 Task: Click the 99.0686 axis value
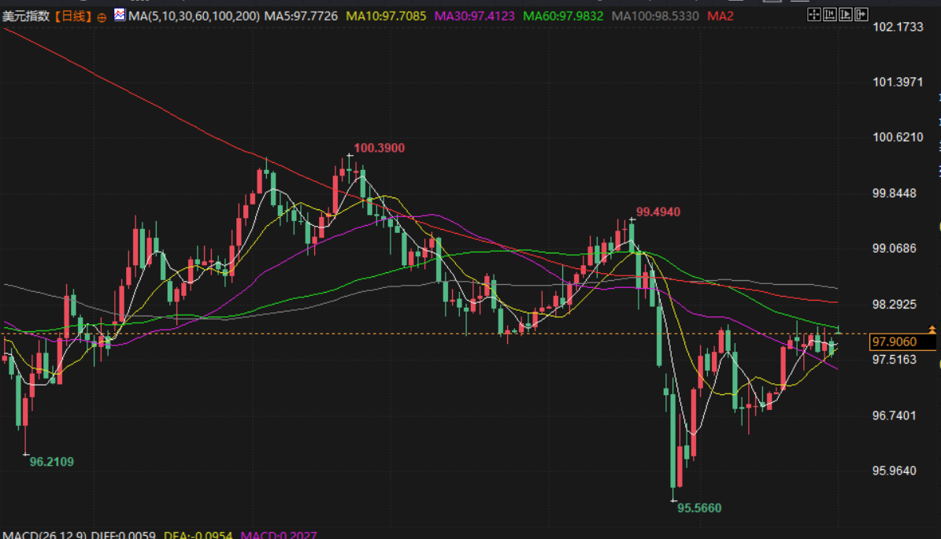click(895, 248)
